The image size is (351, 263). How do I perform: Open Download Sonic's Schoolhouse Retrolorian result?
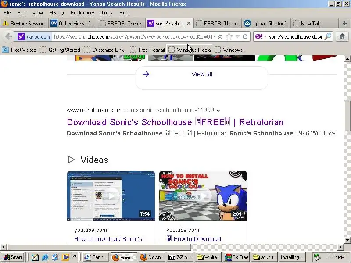pyautogui.click(x=175, y=122)
